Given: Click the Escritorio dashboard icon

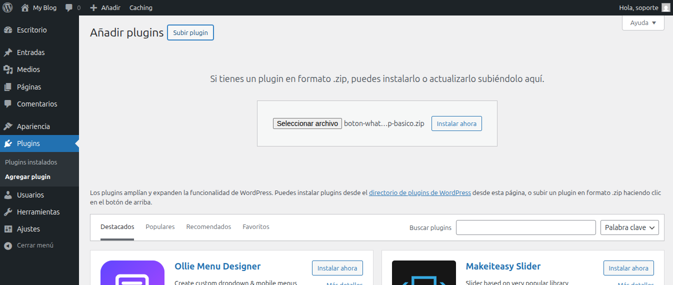Looking at the screenshot, I should tap(8, 30).
